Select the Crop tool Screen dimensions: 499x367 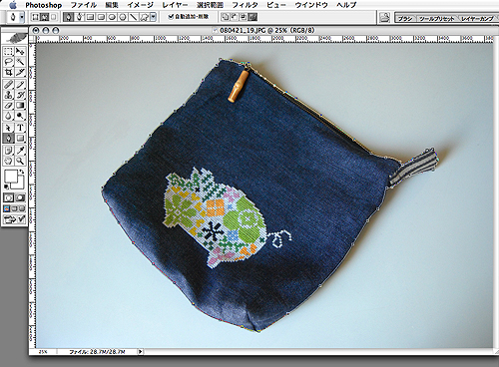(x=8, y=72)
